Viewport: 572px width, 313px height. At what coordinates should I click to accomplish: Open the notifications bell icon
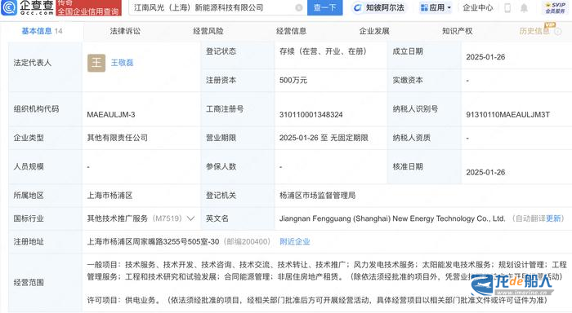(524, 7)
